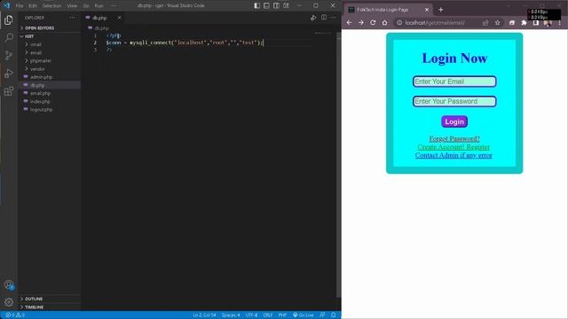Go forward in the browser
568x319 pixels.
click(x=361, y=22)
